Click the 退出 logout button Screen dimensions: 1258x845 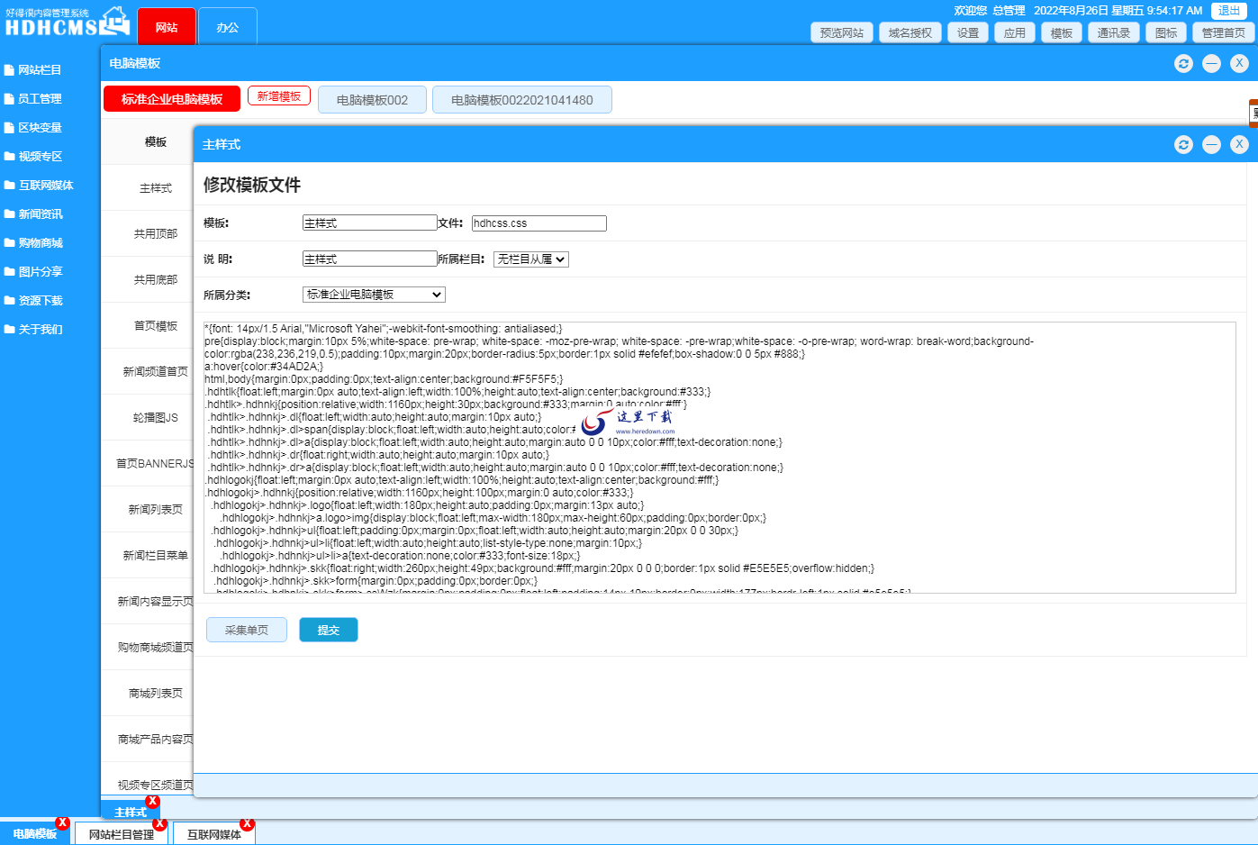click(1228, 11)
